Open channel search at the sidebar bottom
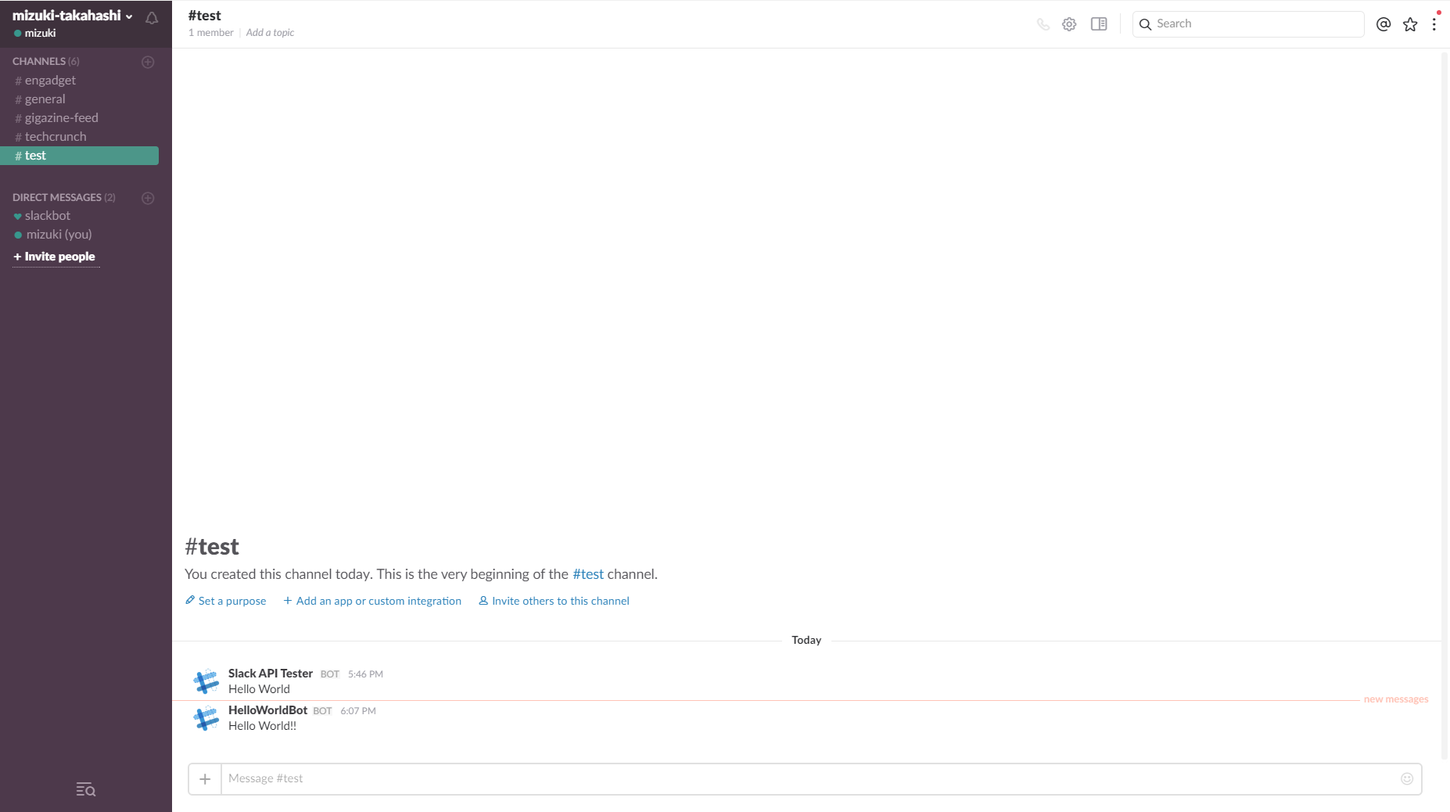This screenshot has width=1450, height=812. [x=85, y=789]
